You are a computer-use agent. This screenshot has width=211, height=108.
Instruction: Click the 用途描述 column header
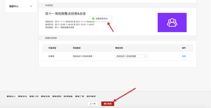(x=77, y=48)
